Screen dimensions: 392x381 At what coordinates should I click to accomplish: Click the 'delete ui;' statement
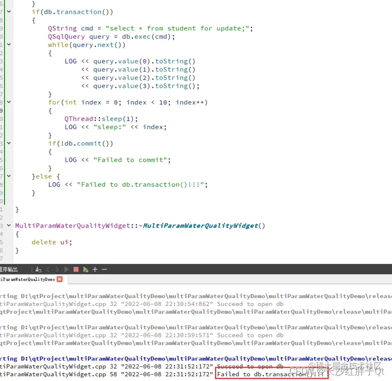pos(52,242)
